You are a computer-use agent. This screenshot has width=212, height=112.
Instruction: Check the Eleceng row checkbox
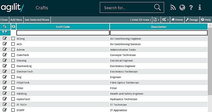(x=13, y=61)
